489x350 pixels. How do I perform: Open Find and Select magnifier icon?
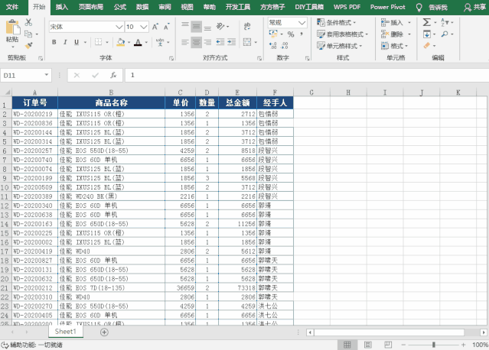tap(445, 34)
